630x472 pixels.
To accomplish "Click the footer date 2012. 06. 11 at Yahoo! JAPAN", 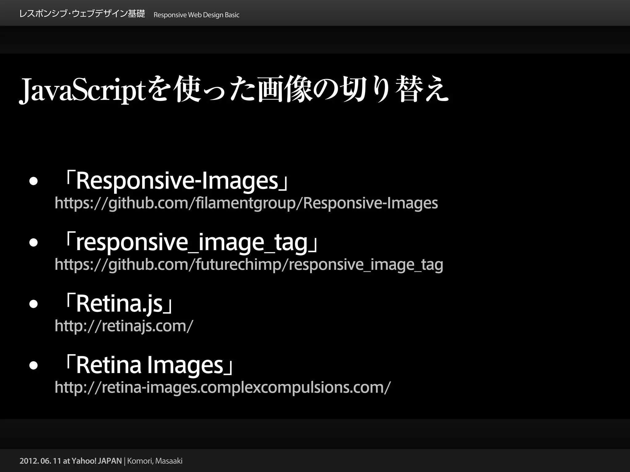I will point(71,461).
